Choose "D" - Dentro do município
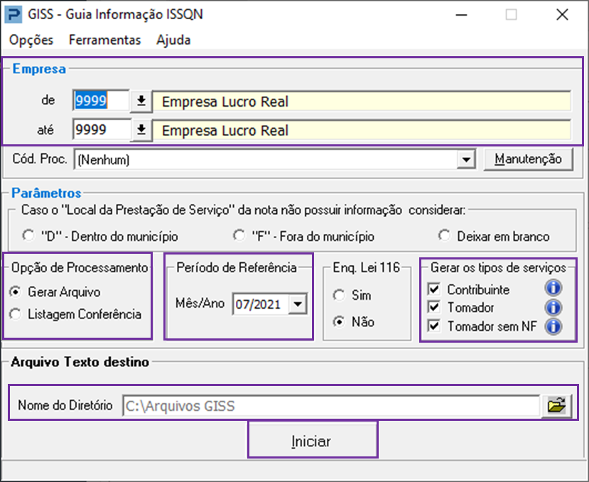This screenshot has height=482, width=589. coord(28,236)
